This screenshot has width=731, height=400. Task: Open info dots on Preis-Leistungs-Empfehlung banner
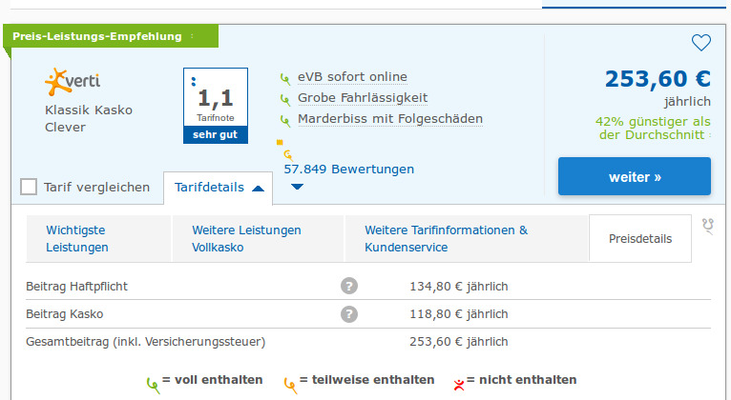tap(192, 37)
